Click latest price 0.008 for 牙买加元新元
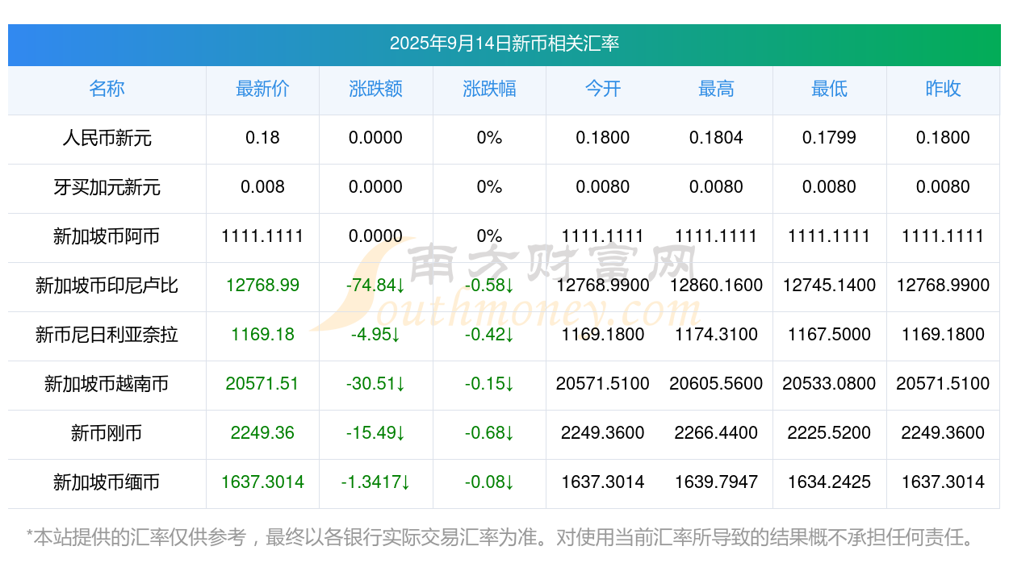 263,187
